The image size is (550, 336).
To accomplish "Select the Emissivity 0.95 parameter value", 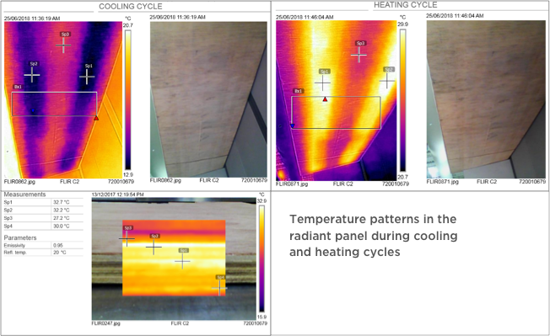I will point(58,245).
